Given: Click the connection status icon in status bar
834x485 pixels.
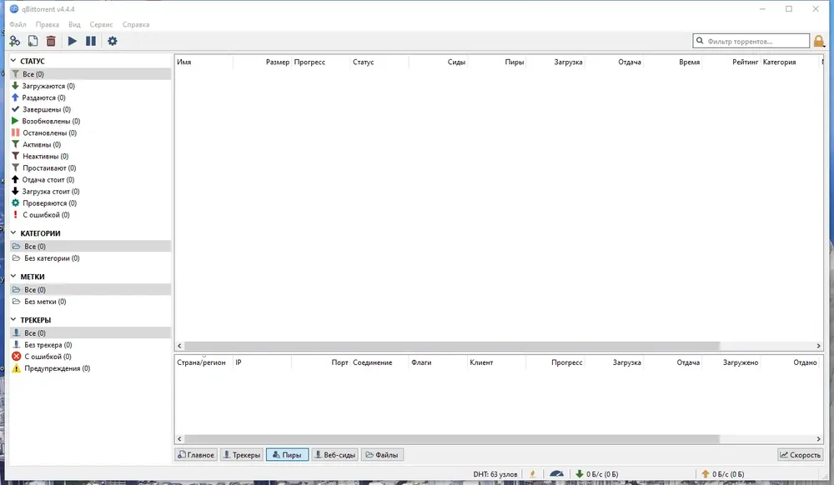Looking at the screenshot, I should pyautogui.click(x=532, y=474).
